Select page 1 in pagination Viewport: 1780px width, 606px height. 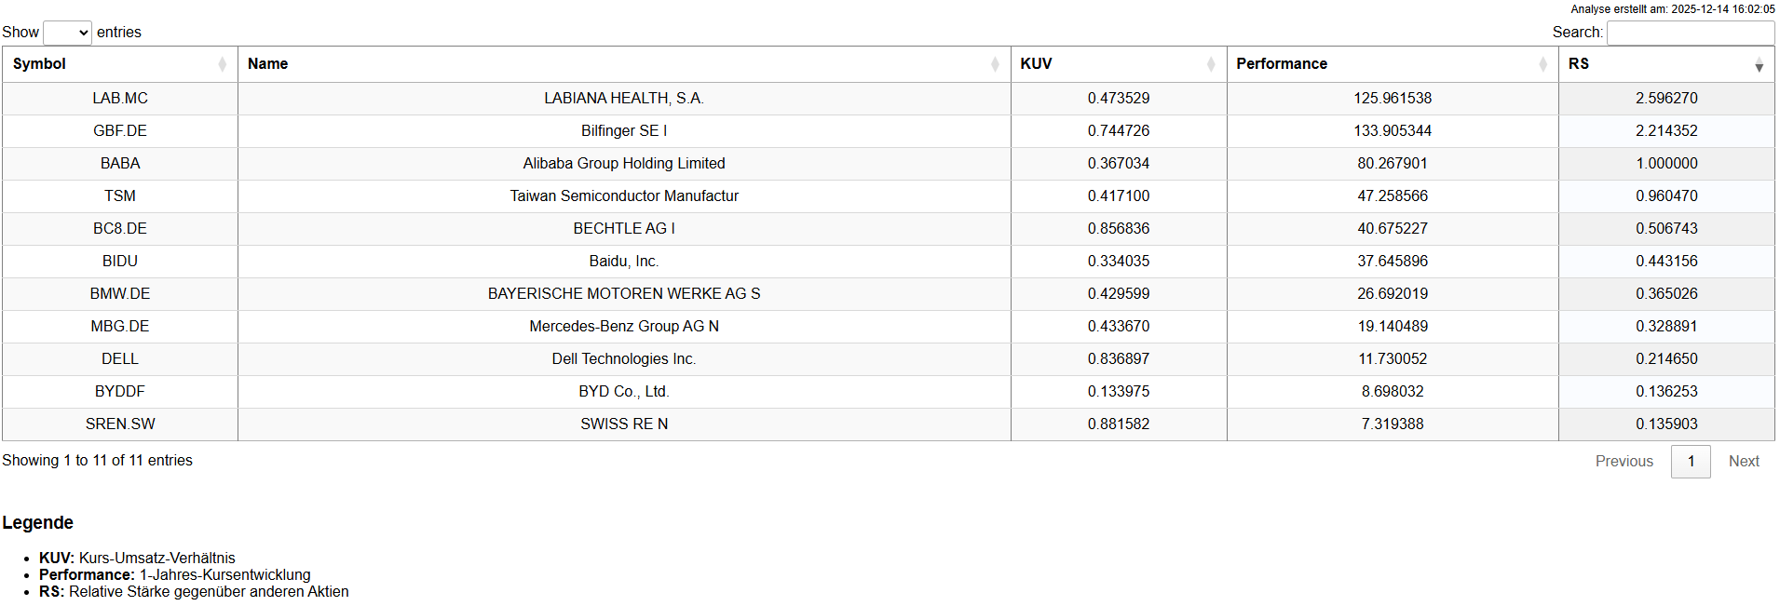tap(1691, 462)
